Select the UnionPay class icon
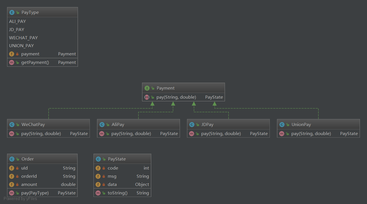 pyautogui.click(x=282, y=125)
